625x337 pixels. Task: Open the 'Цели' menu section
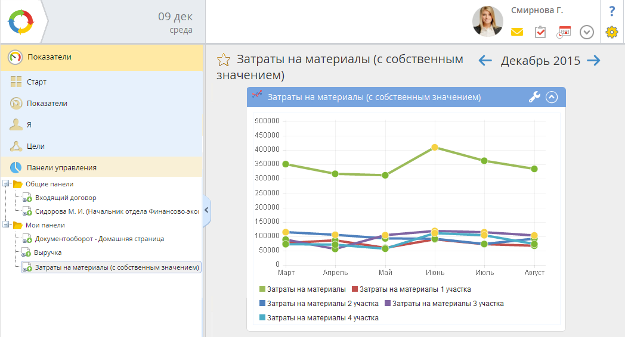coord(36,146)
